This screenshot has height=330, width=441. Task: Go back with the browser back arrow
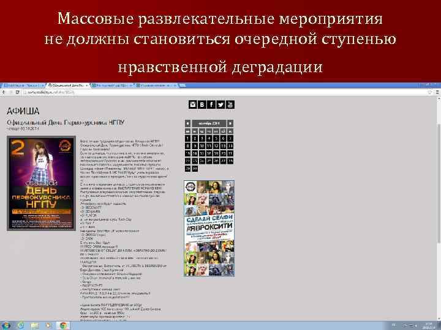[4, 92]
